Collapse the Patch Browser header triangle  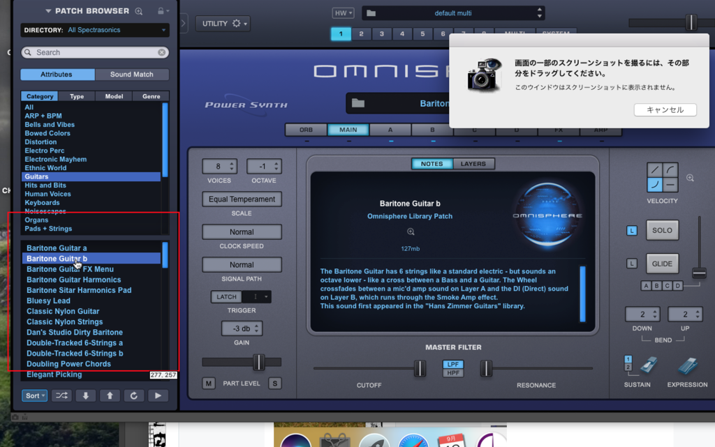tap(48, 11)
